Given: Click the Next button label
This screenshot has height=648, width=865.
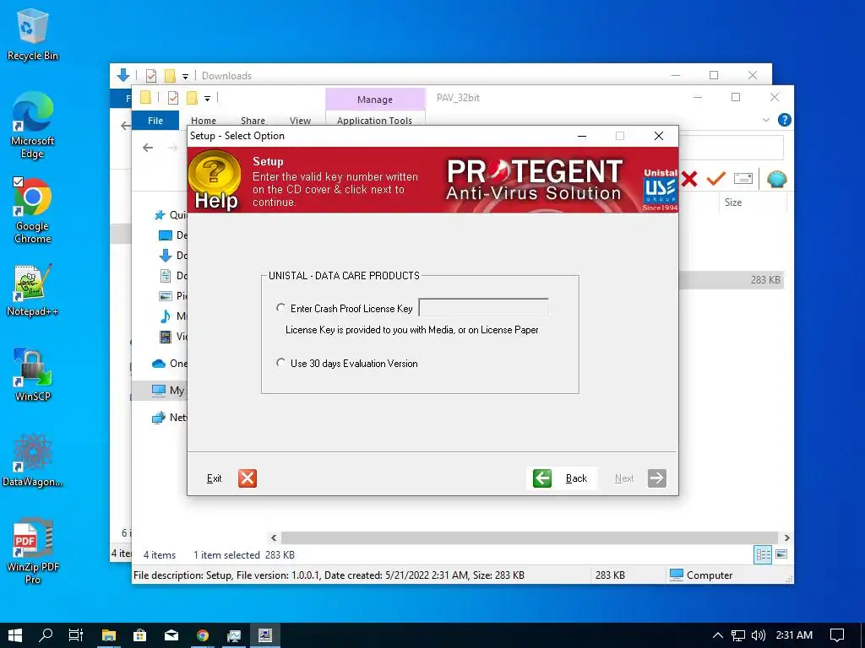Looking at the screenshot, I should pyautogui.click(x=624, y=478).
